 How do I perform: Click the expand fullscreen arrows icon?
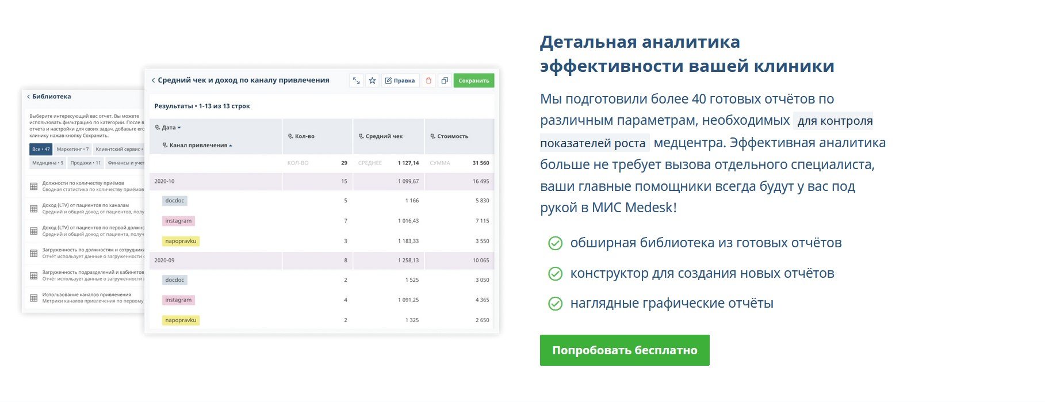(x=357, y=81)
